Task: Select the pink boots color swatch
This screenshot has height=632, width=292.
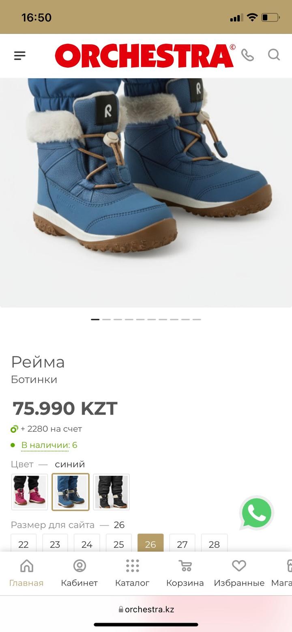Action: coord(30,492)
